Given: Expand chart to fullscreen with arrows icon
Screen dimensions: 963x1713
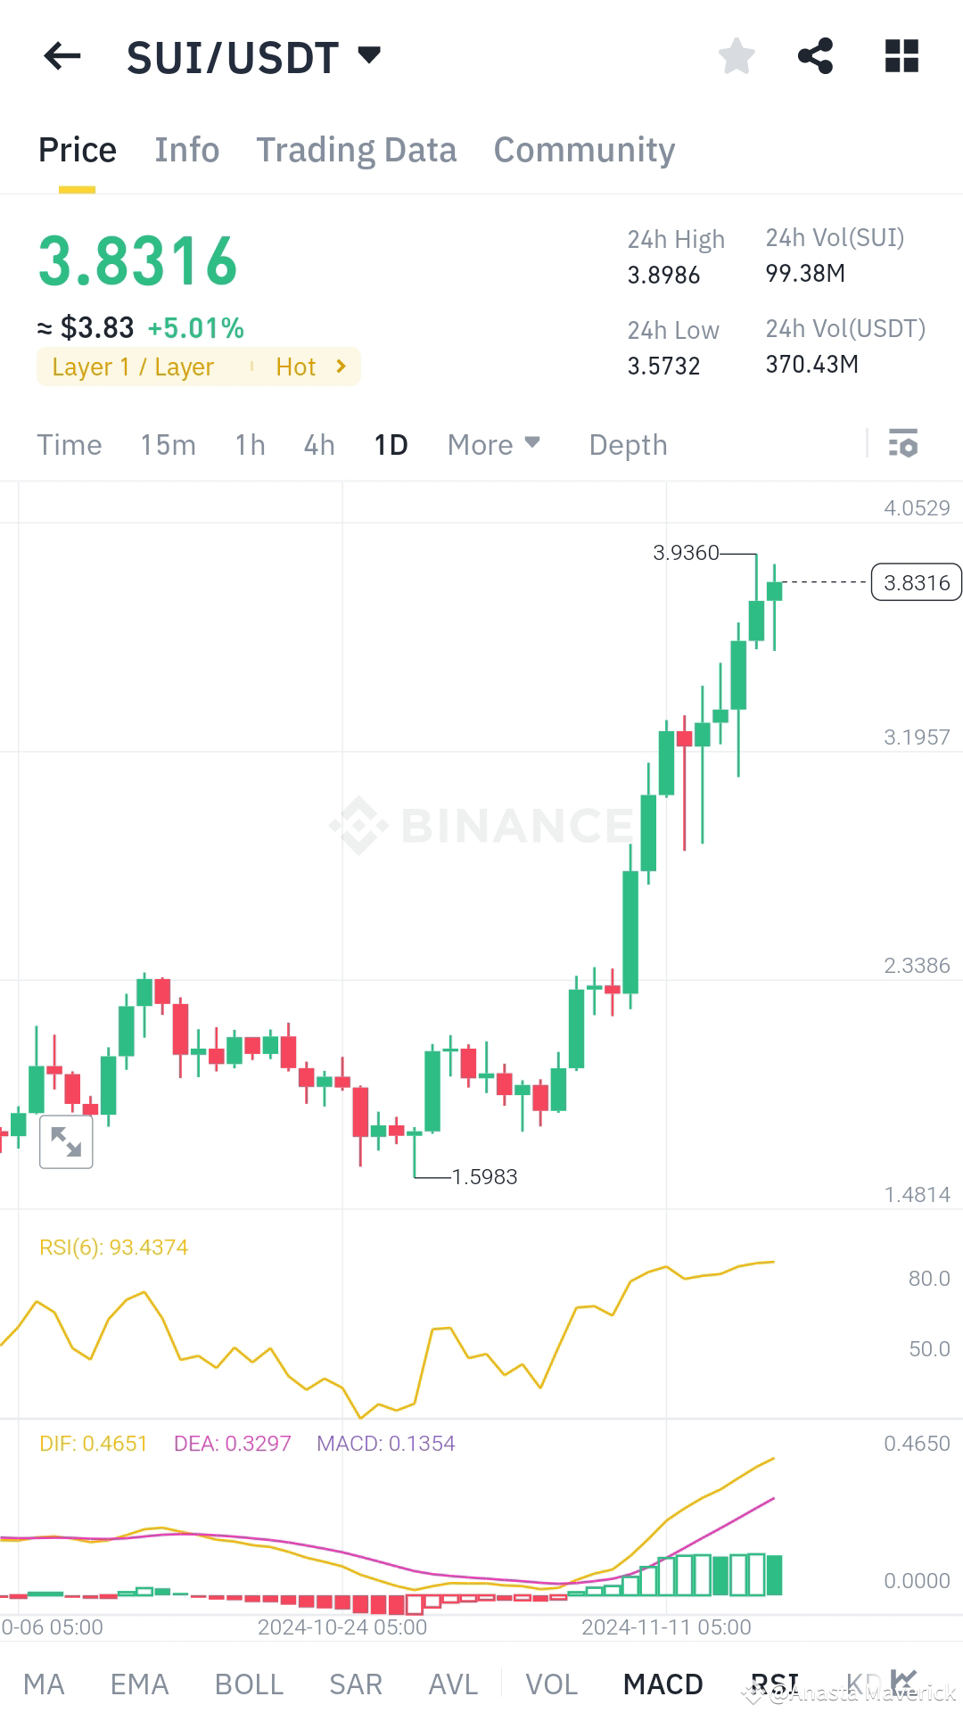Looking at the screenshot, I should pos(67,1141).
